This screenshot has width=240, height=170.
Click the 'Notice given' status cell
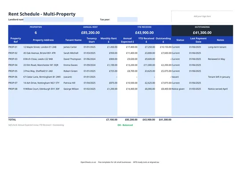(178, 89)
